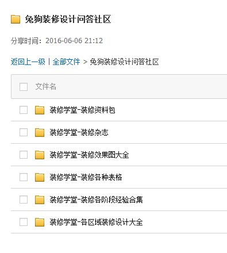Toggle the select-all checkbox next to 文件名
This screenshot has width=227, height=253.
(x=24, y=87)
